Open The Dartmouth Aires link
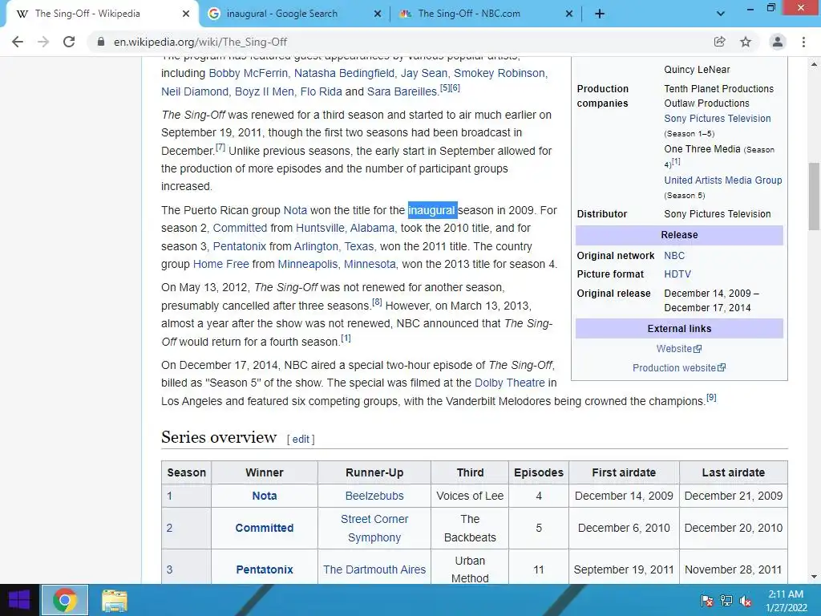This screenshot has width=821, height=616. [x=374, y=569]
